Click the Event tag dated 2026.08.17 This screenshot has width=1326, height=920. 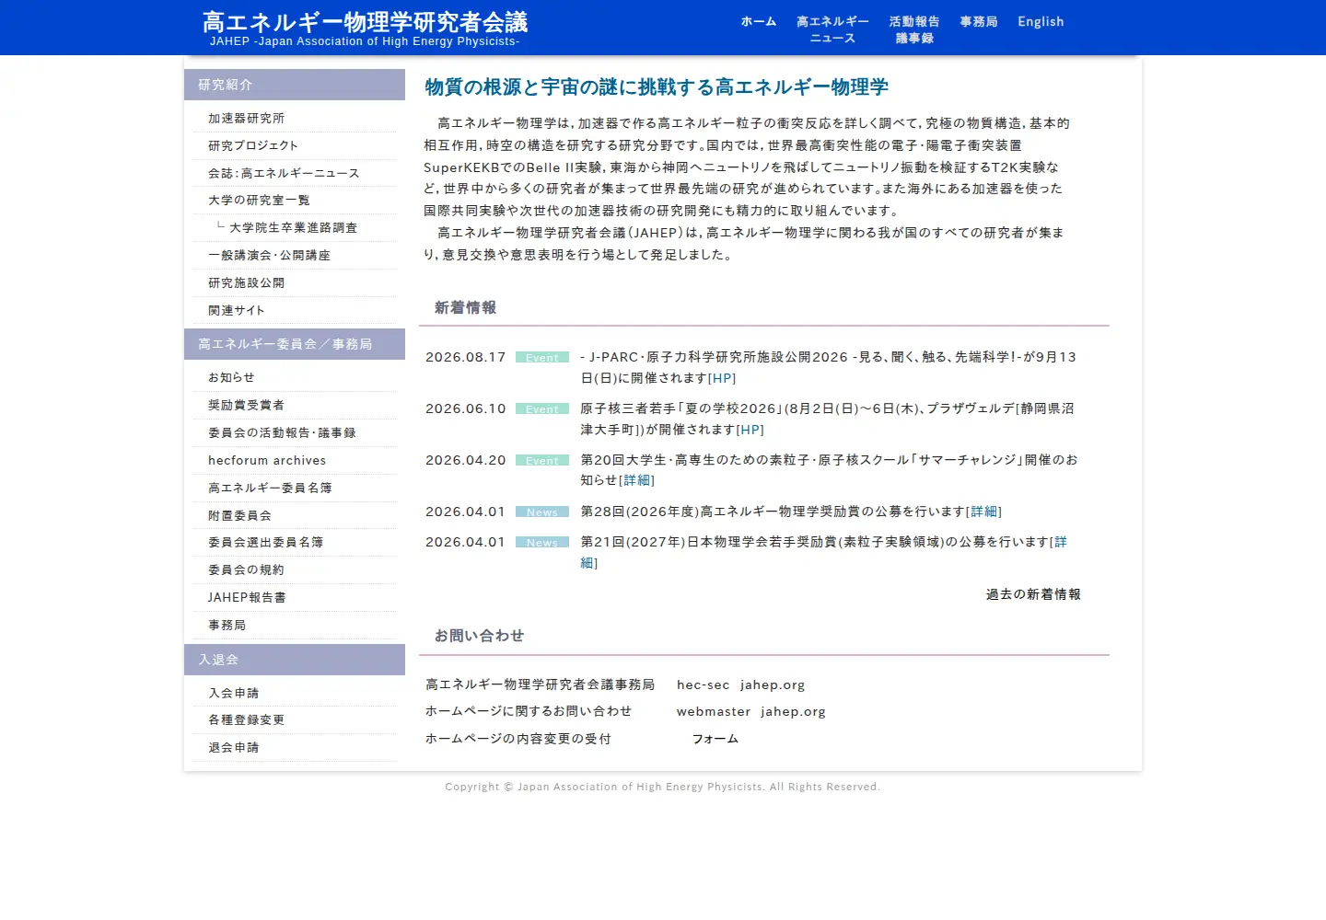click(541, 358)
